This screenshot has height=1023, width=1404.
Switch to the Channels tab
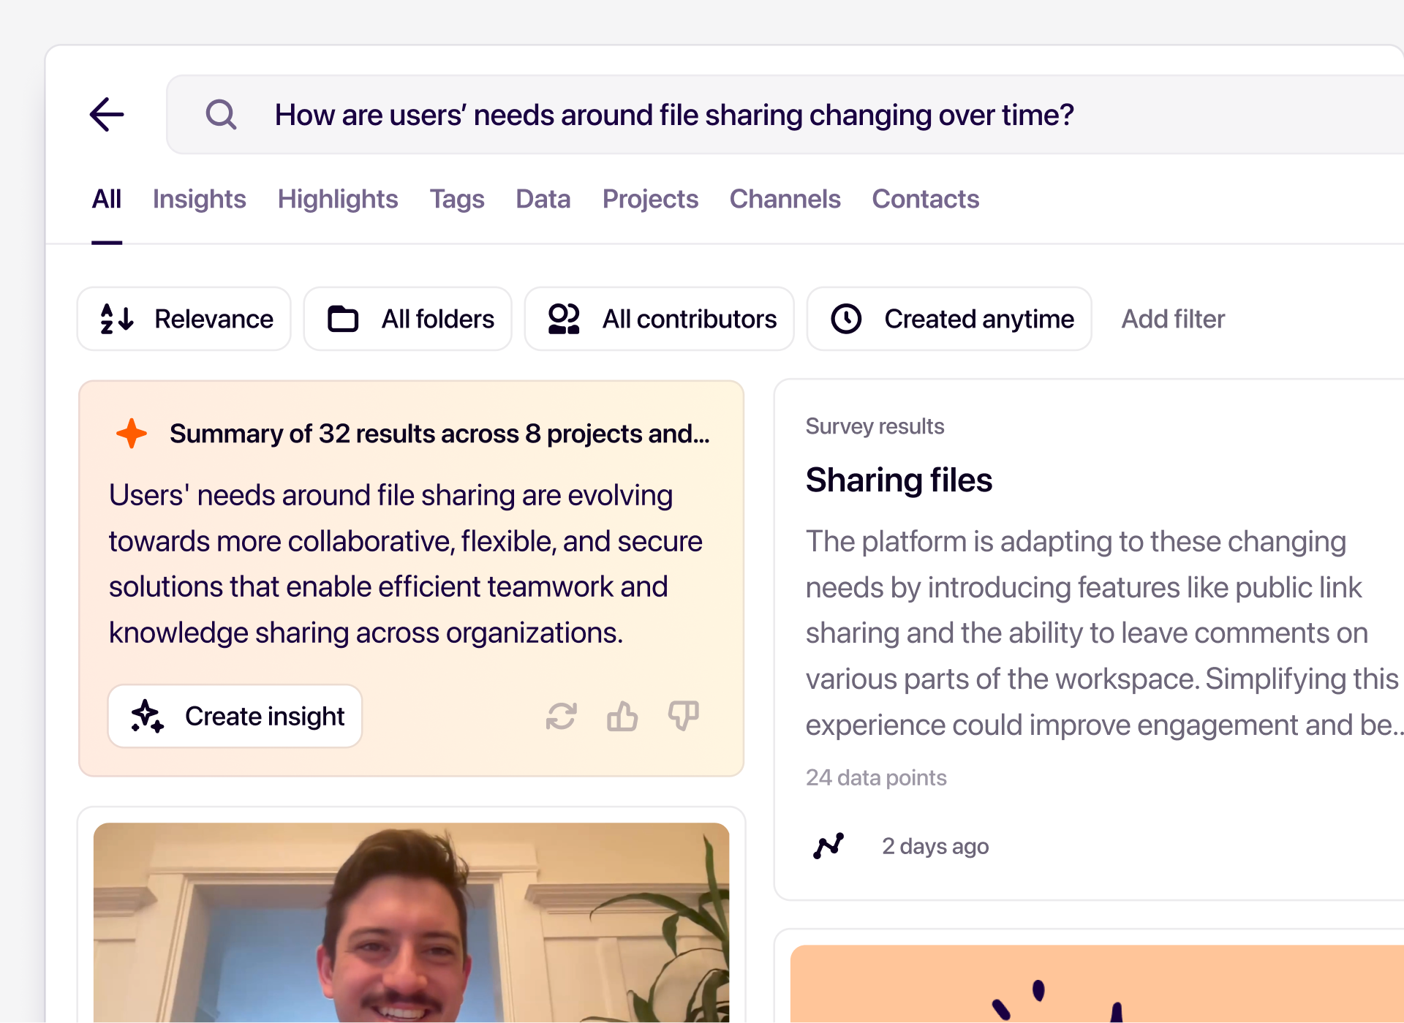pyautogui.click(x=785, y=198)
